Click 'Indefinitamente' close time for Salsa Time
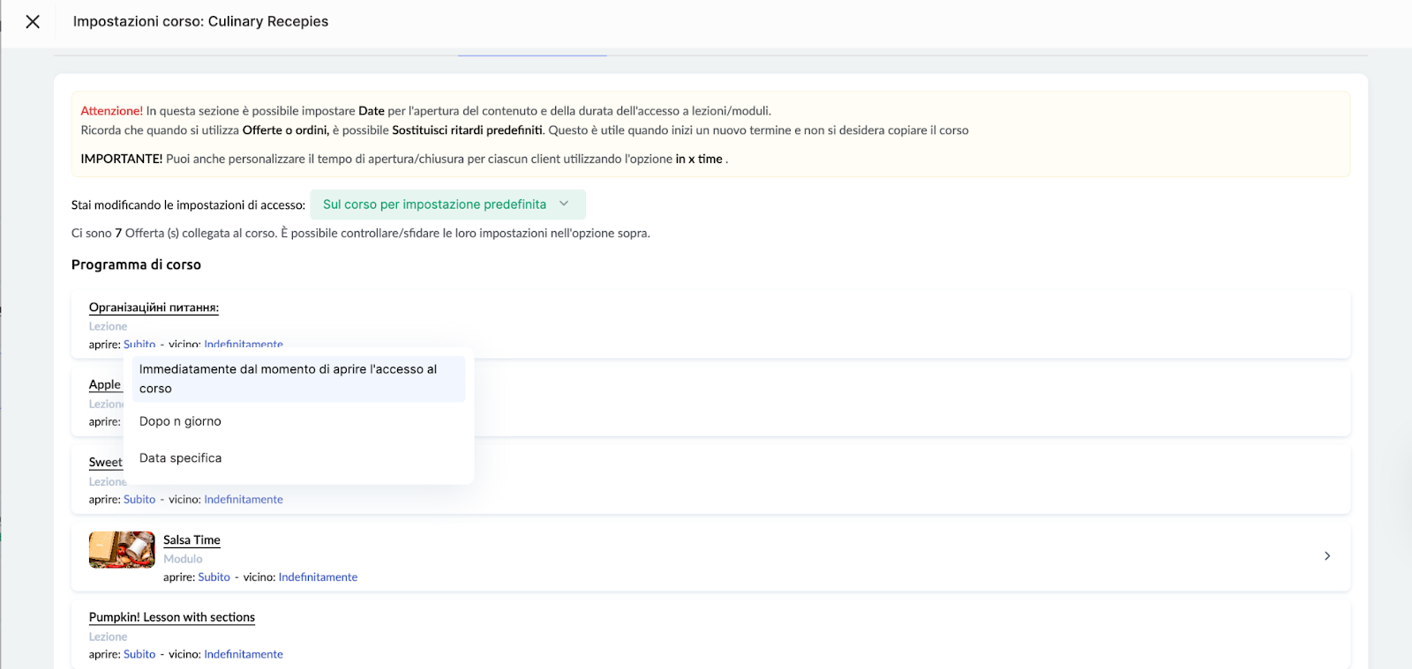Screen dimensions: 1412x669 click(x=318, y=577)
